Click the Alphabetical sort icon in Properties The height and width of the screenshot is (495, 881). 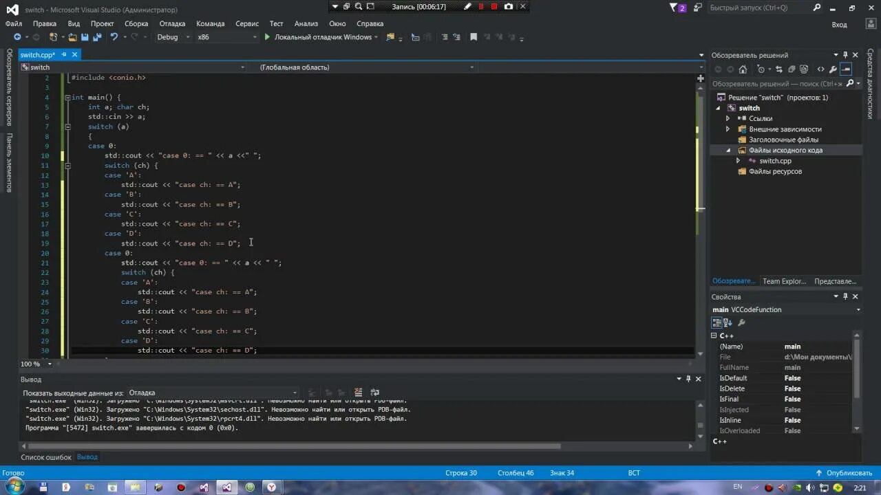click(728, 322)
